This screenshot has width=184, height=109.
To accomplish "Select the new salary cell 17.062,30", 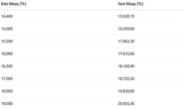I will (126, 41).
